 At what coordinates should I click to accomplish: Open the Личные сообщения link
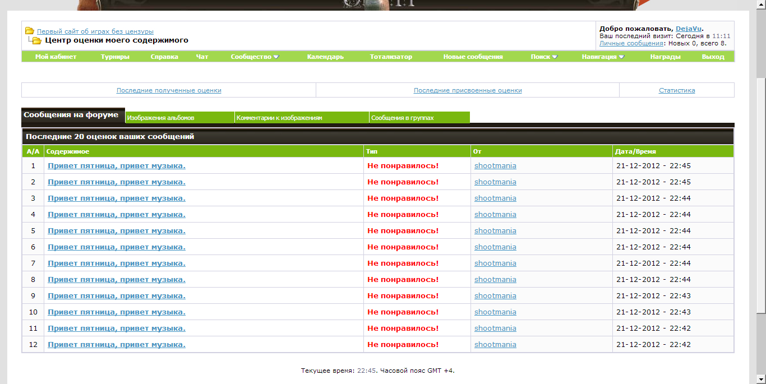point(631,43)
